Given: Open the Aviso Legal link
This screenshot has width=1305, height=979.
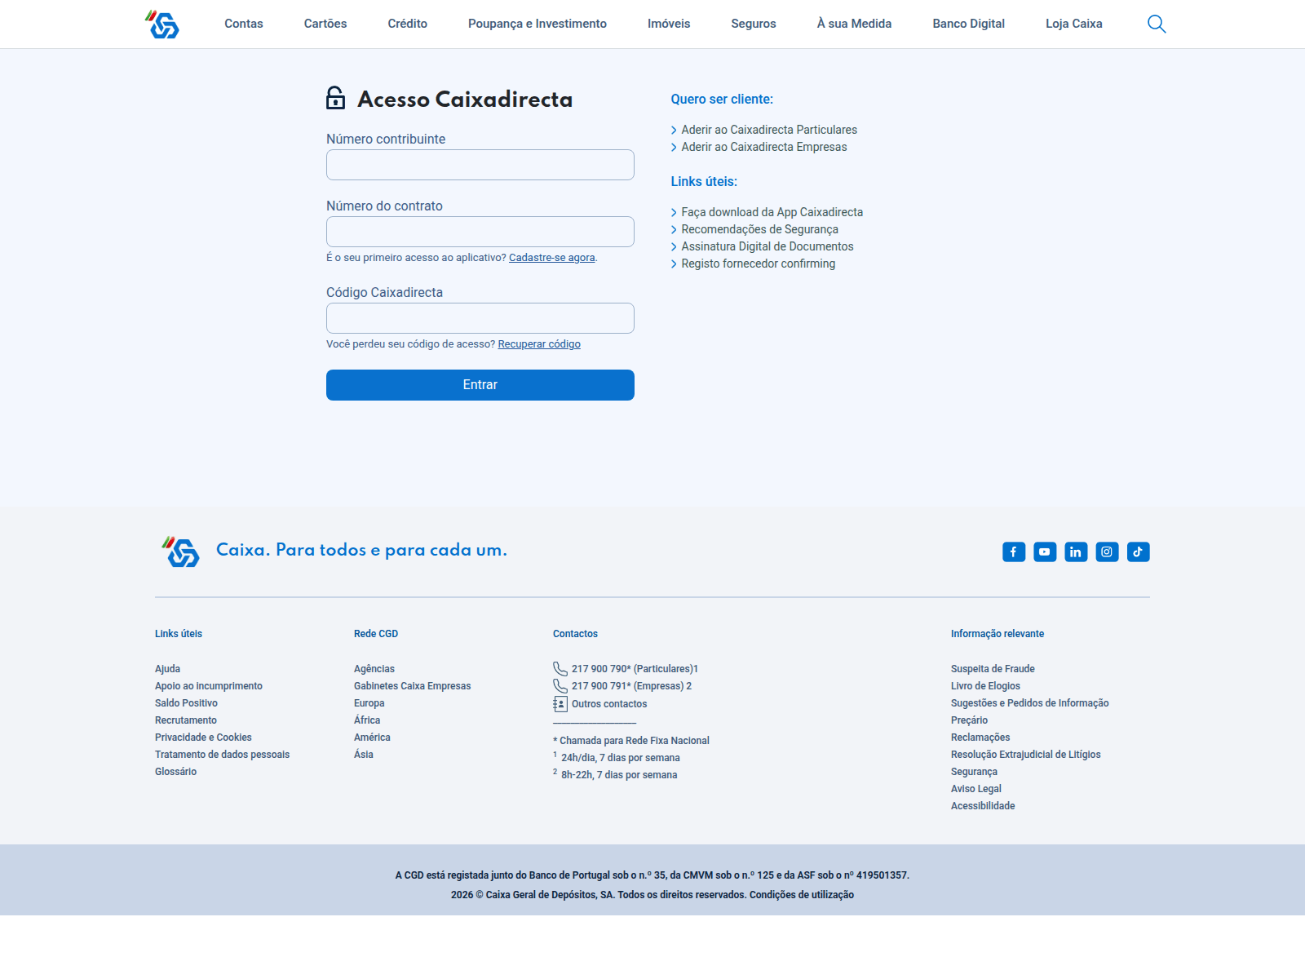Looking at the screenshot, I should 976,789.
